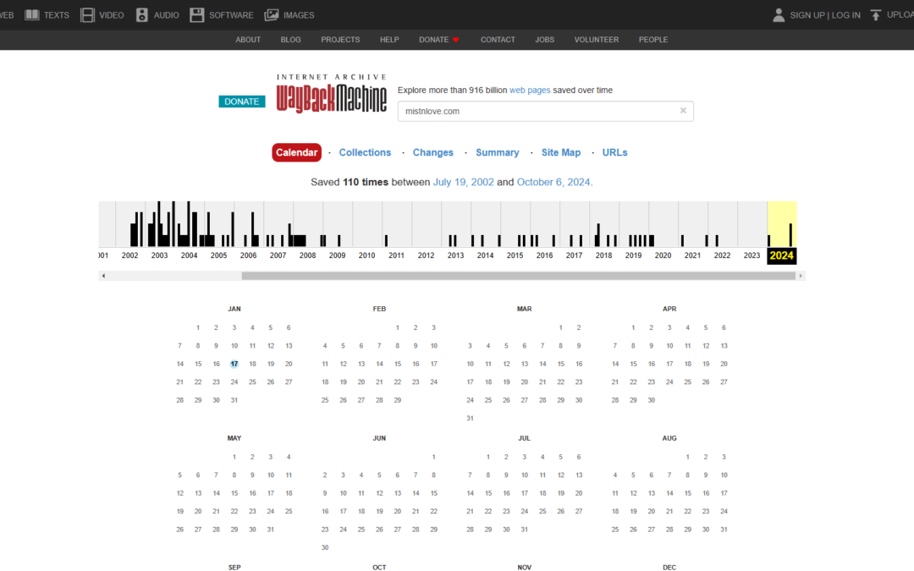Select year 2023 in the timeline
Screen dimensions: 914x571
(x=752, y=255)
